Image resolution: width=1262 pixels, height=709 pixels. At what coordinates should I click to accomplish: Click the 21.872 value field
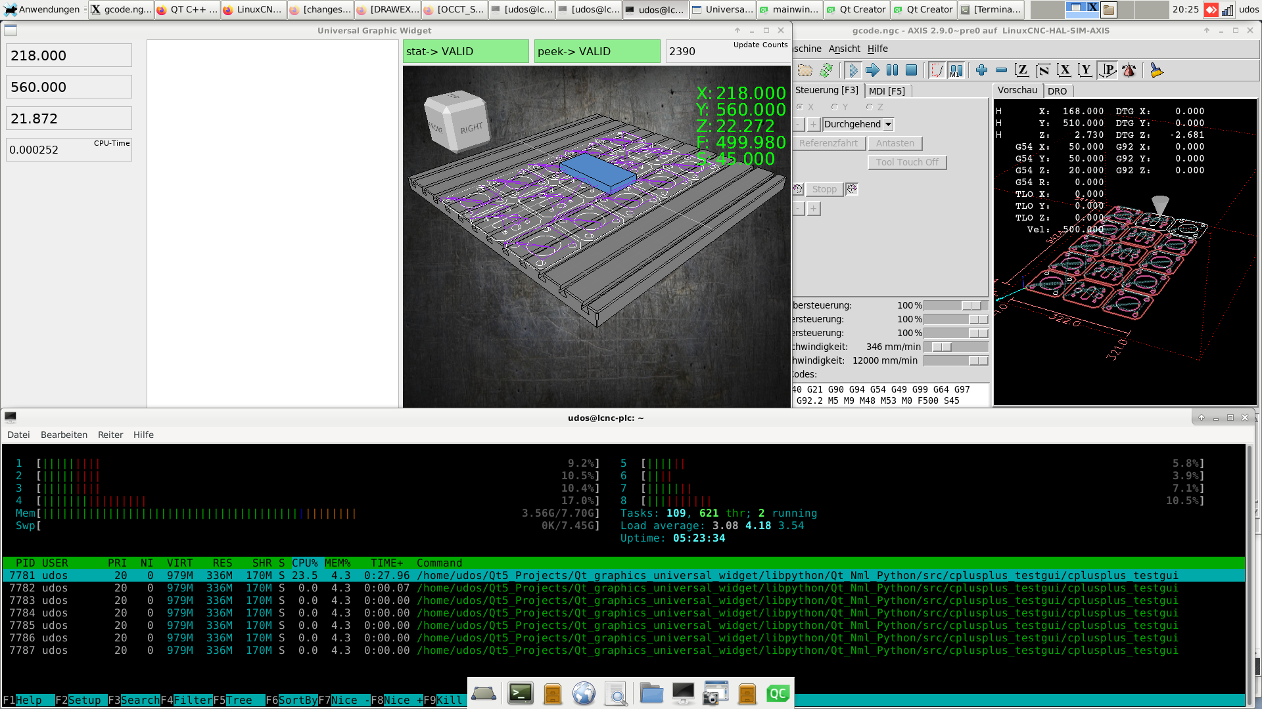point(69,118)
